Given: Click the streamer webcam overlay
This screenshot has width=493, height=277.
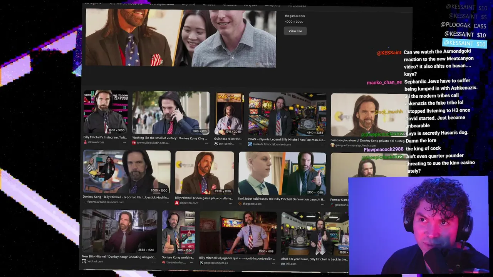Looking at the screenshot, I should tap(418, 225).
